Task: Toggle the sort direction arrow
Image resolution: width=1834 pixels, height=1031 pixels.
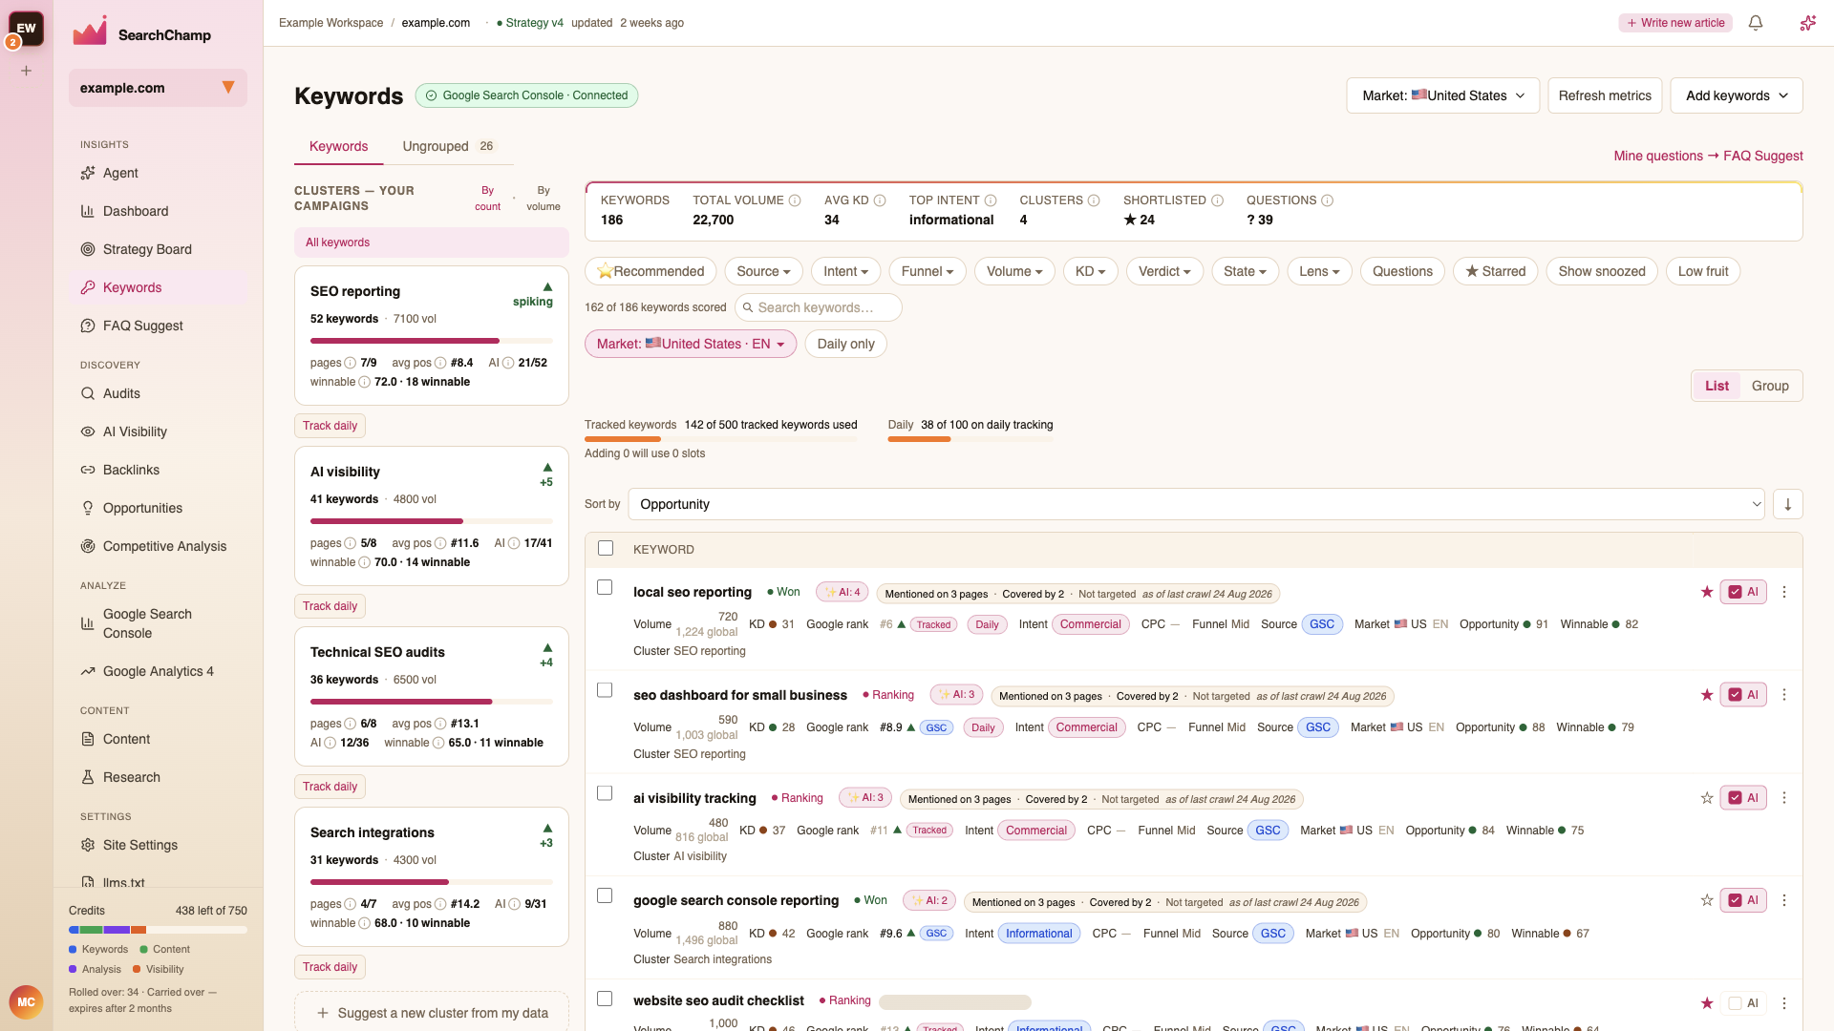Action: [1787, 504]
